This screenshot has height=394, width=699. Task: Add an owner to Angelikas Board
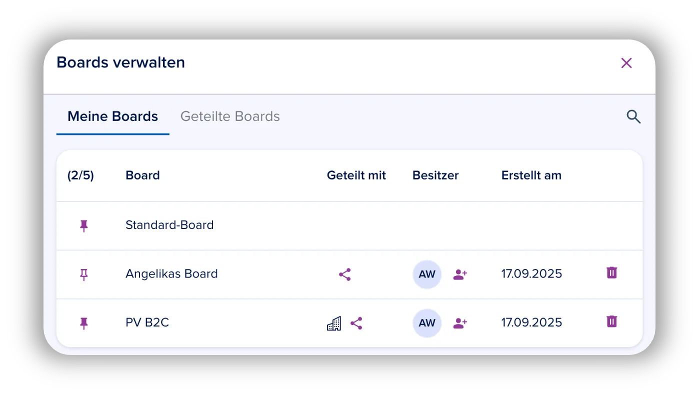tap(460, 274)
